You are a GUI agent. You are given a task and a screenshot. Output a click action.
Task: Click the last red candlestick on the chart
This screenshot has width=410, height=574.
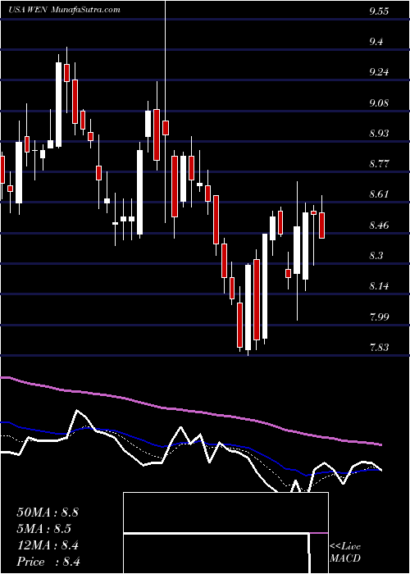click(321, 225)
